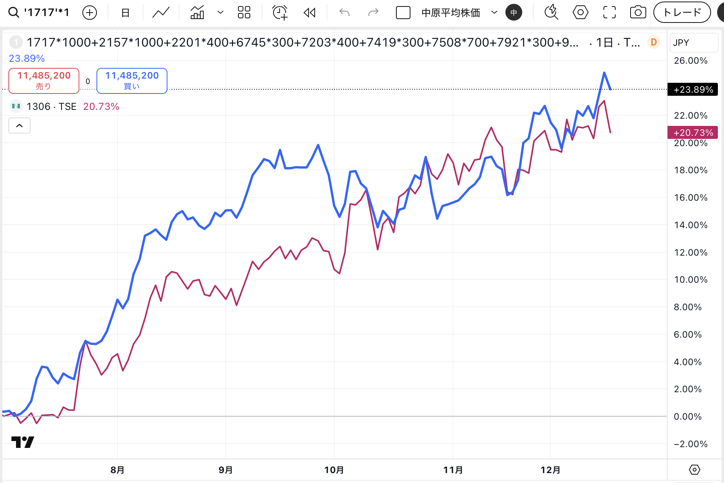Click the blue 買い price button
Image resolution: width=724 pixels, height=483 pixels.
[132, 80]
